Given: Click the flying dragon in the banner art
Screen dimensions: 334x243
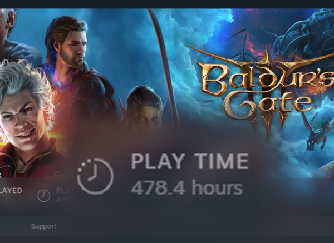Looking at the screenshot, I should [x=317, y=134].
